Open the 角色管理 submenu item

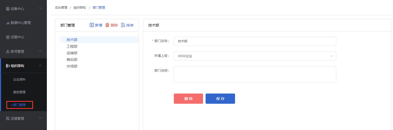(x=19, y=92)
